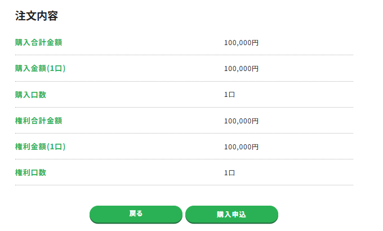
Task: Select the 100,000円 value beside 購入金額(1口)
Action: pyautogui.click(x=241, y=69)
